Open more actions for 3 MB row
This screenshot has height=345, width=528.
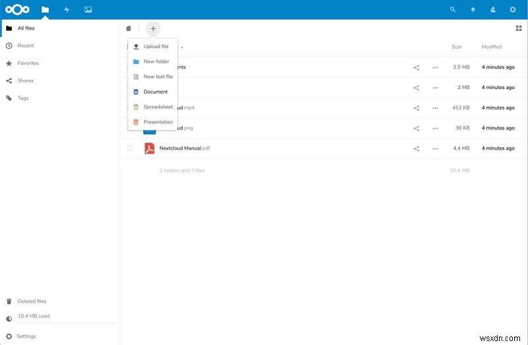436,88
